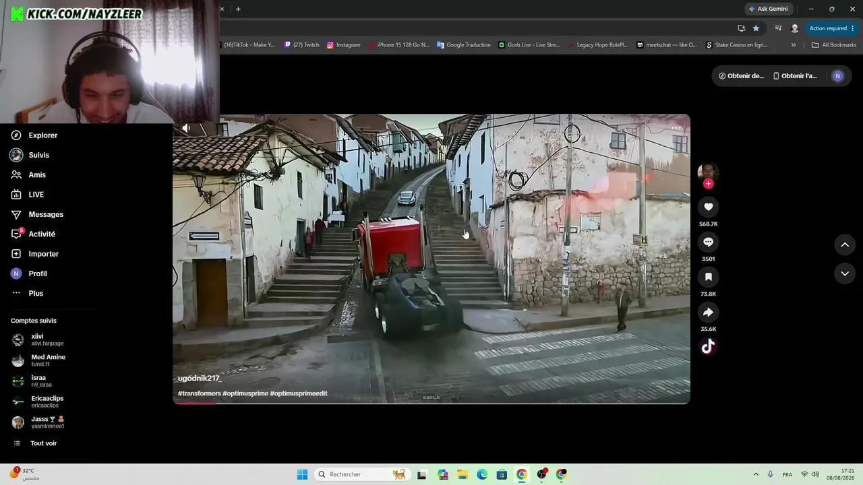Open the #optimusprimeedit hashtag
Viewport: 863px width, 485px height.
coord(299,393)
